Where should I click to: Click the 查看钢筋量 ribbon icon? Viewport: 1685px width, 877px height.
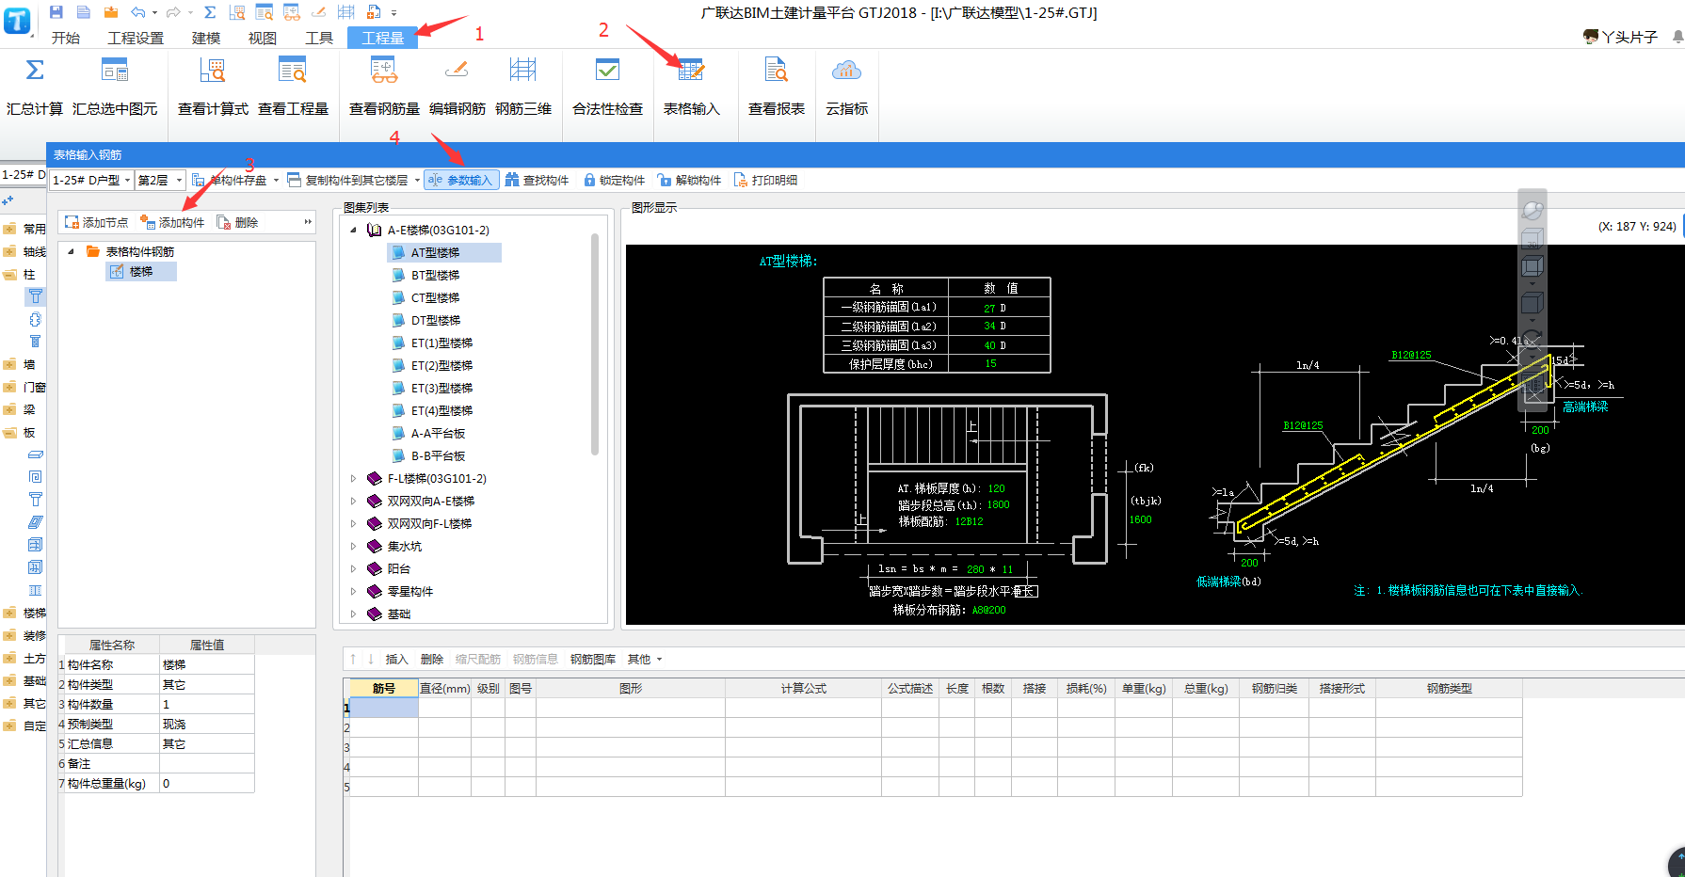pyautogui.click(x=384, y=70)
